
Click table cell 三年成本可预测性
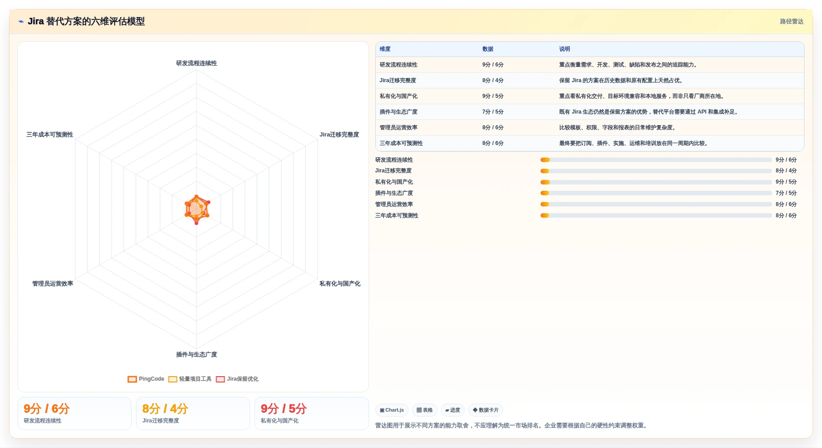[x=401, y=143]
